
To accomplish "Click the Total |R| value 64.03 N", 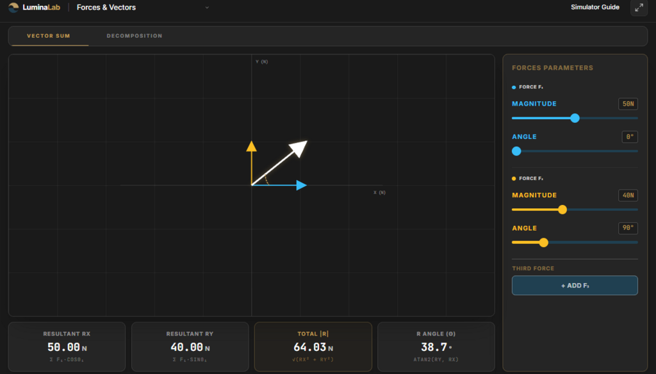I will tap(313, 347).
